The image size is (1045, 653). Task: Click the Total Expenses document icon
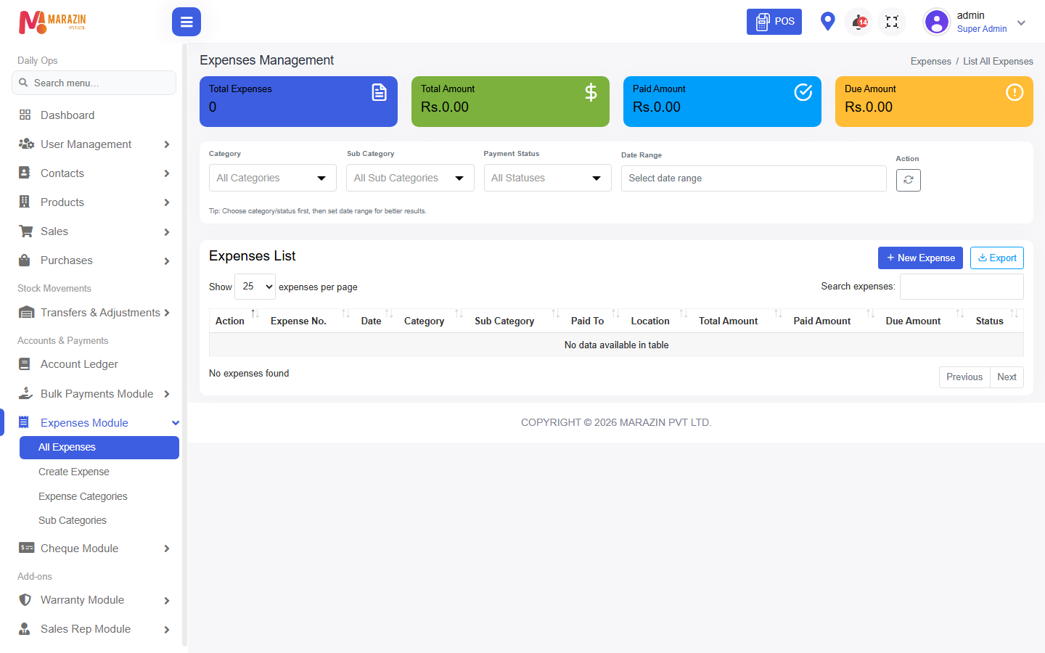pyautogui.click(x=380, y=92)
